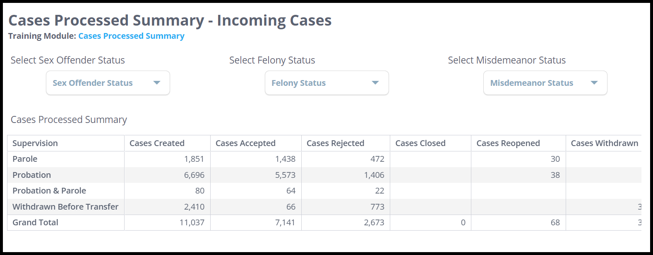The image size is (653, 255).
Task: Sort the table by Cases Reopened column
Action: click(509, 143)
